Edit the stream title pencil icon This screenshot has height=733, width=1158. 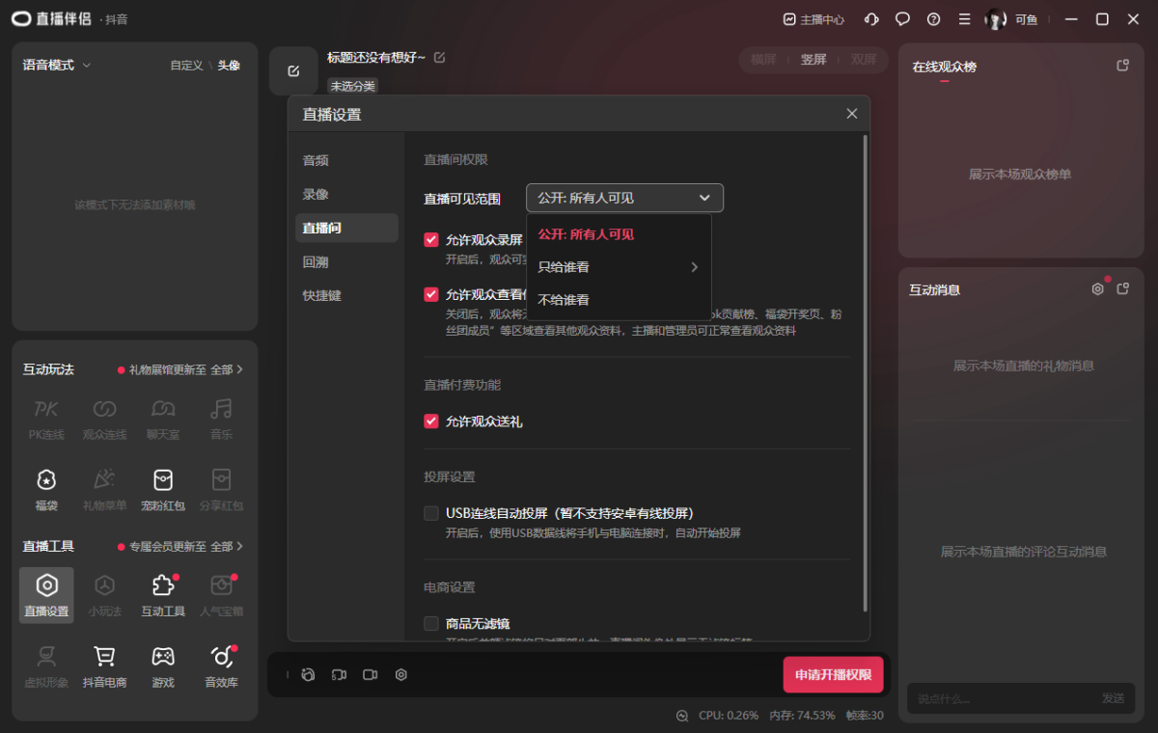coord(440,58)
